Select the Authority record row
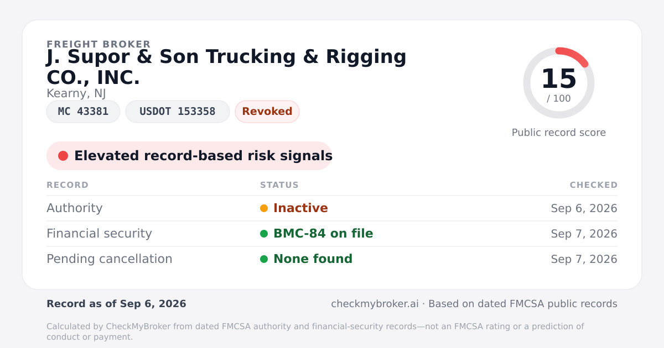Image resolution: width=664 pixels, height=348 pixels. click(332, 208)
